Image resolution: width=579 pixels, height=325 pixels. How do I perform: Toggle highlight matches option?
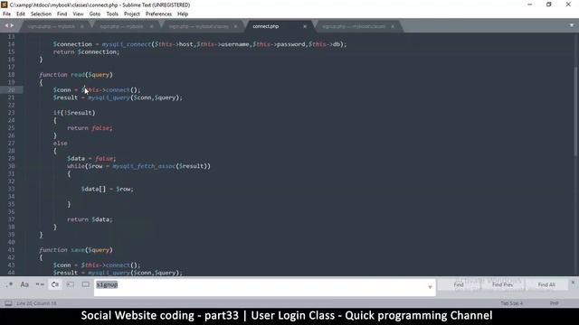coord(86,284)
